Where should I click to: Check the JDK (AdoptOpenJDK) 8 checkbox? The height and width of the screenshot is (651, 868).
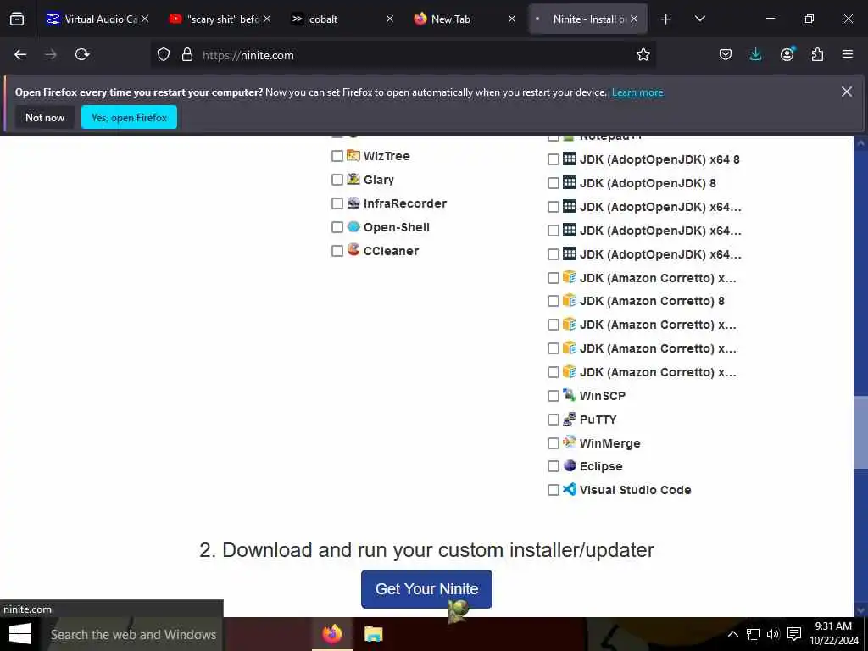pos(553,183)
